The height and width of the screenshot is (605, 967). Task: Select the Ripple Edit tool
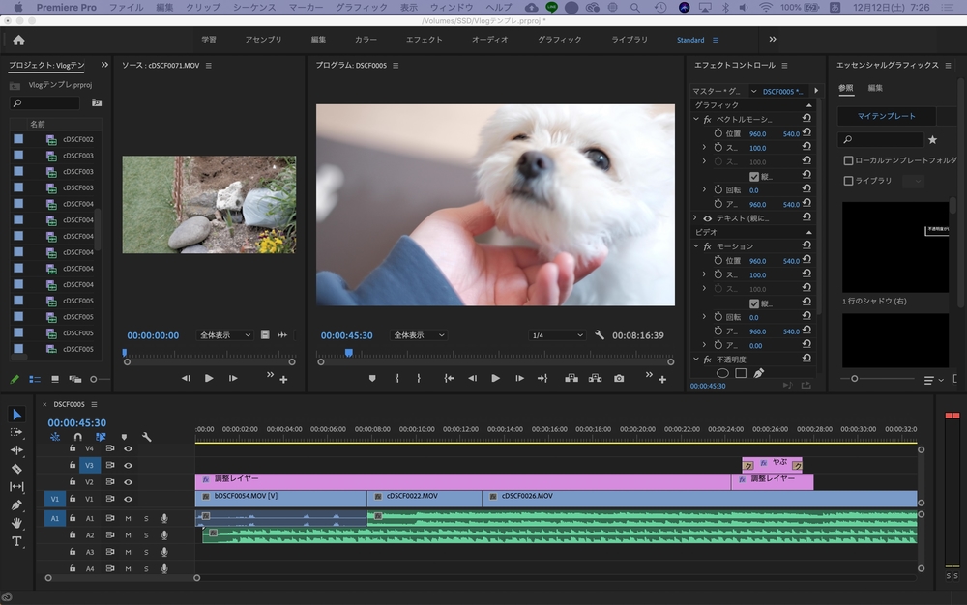click(x=16, y=450)
